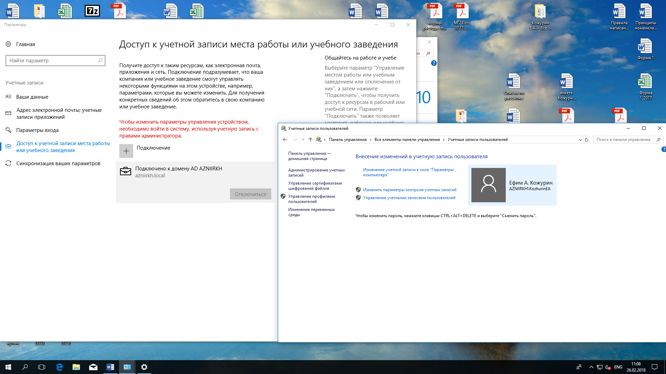Click the back arrow in Control Panel
Screen dimensions: 666x374
(x=285, y=140)
